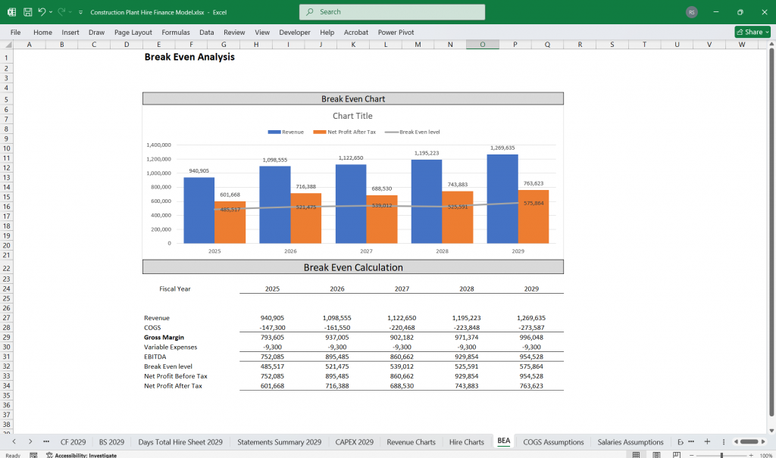This screenshot has width=776, height=458.
Task: Open the Undo history dropdown
Action: [50, 12]
